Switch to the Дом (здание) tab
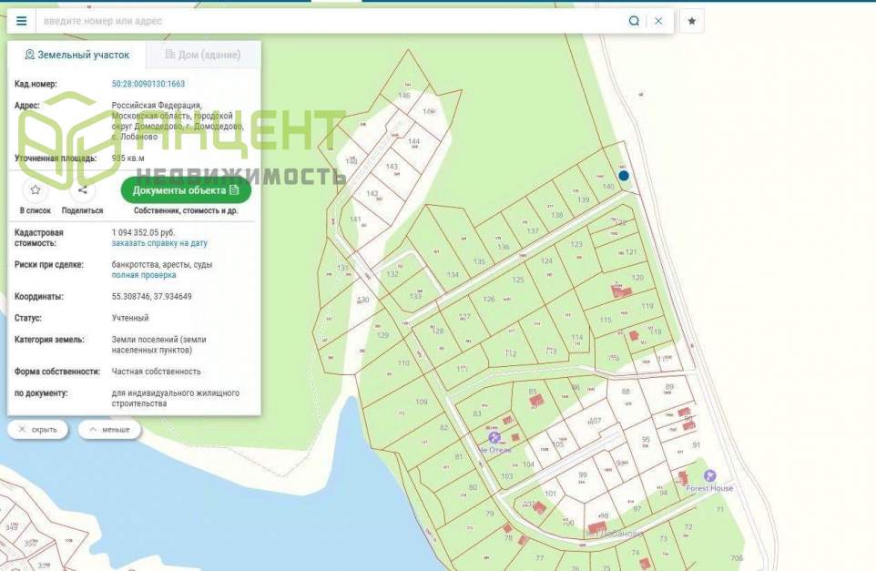This screenshot has width=876, height=571. [x=203, y=55]
